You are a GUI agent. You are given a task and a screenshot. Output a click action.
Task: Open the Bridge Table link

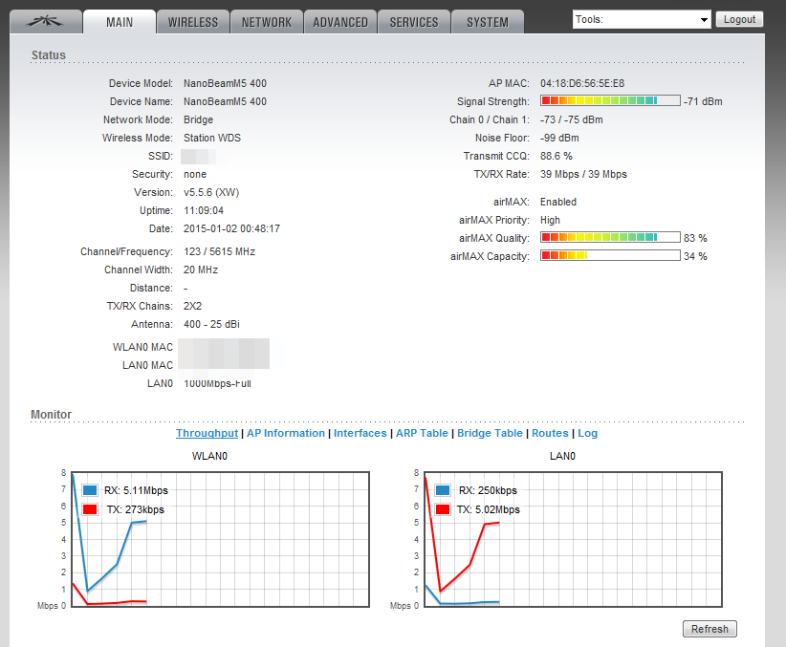click(x=490, y=433)
